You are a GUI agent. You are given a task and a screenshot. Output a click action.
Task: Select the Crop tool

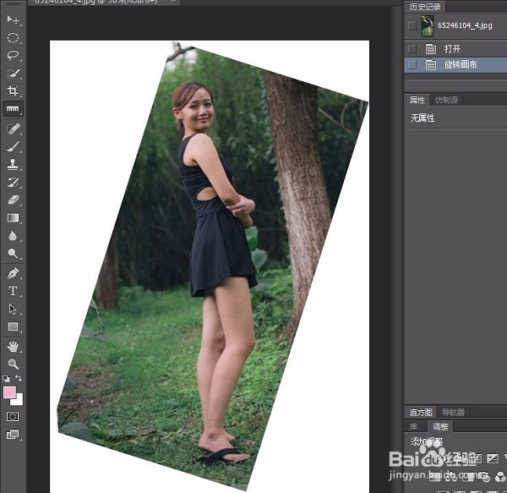coord(13,90)
